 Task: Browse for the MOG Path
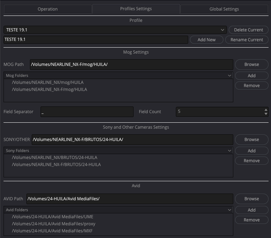coord(252,65)
